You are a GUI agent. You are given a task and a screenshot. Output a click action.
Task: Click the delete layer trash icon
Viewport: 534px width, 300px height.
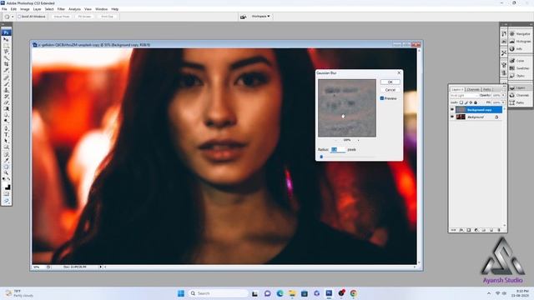(499, 230)
